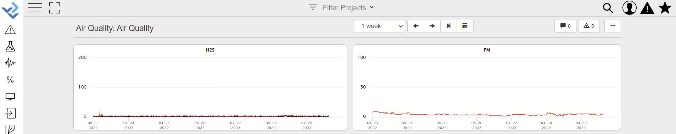Open the calendar date picker
Image resolution: width=676 pixels, height=134 pixels.
point(465,26)
